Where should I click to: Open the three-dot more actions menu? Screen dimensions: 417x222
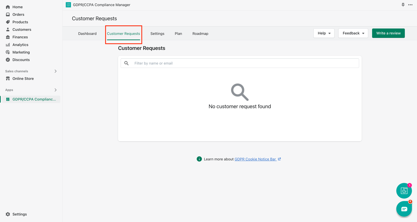pos(410,5)
